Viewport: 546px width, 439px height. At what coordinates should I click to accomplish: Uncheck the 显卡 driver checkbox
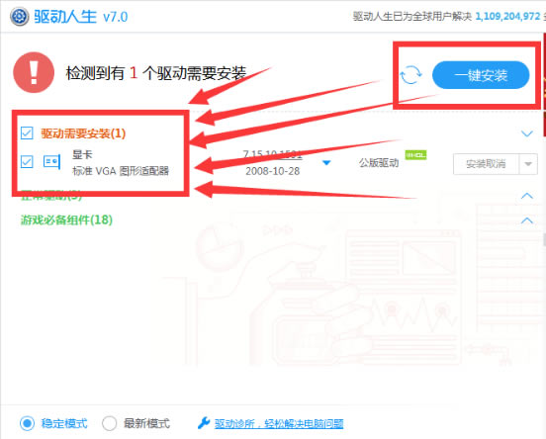click(27, 162)
